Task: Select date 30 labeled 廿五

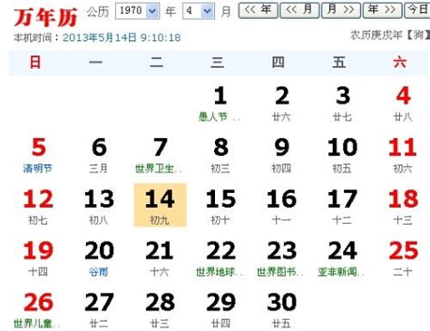Action: pos(281,310)
